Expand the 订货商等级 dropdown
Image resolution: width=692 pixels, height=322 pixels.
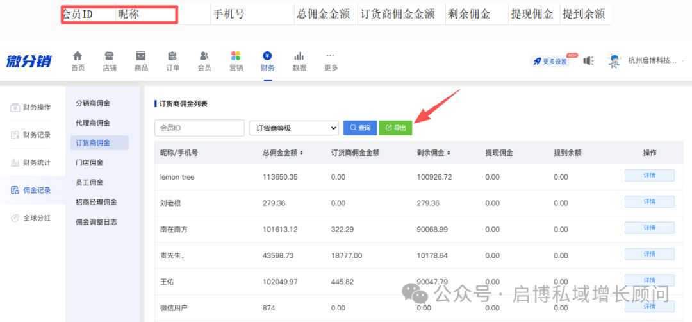pos(293,128)
